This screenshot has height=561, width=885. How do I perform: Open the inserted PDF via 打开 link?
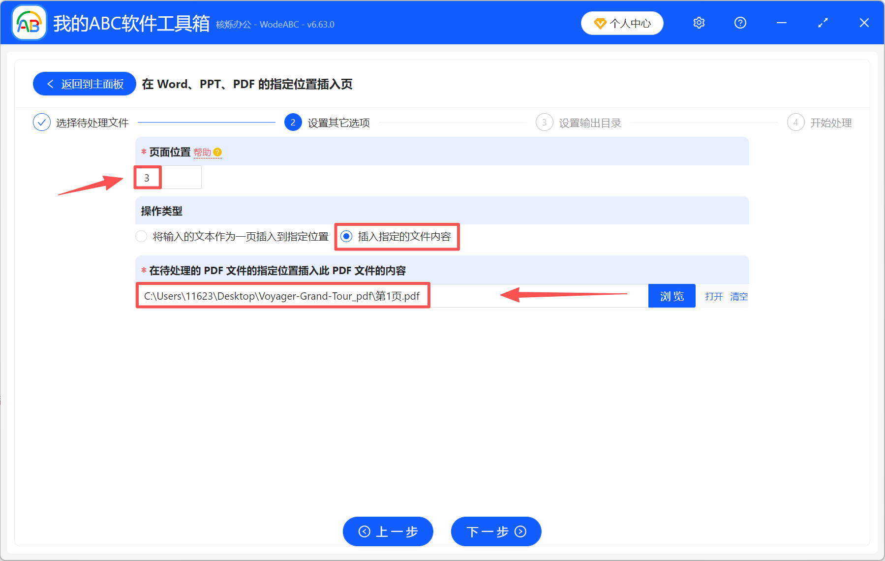click(713, 296)
